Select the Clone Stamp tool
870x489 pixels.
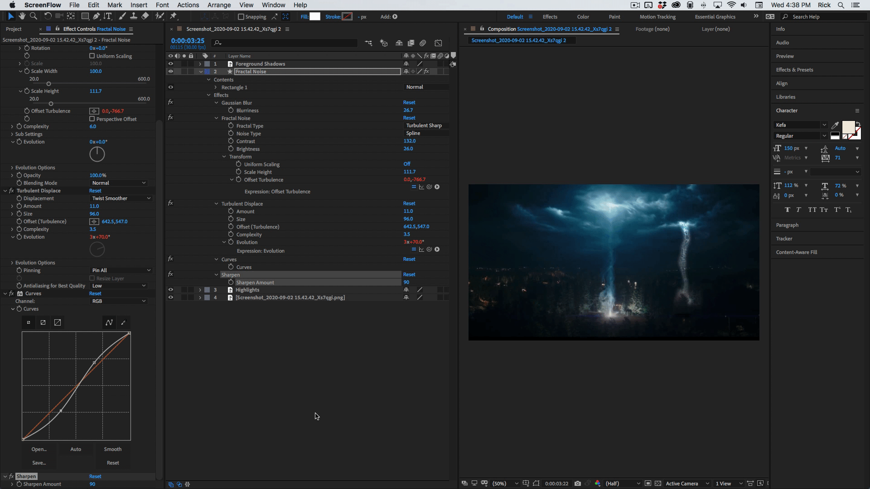click(x=134, y=16)
